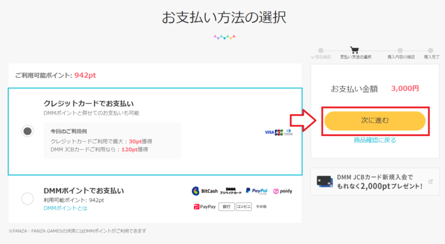Click the 120pt獲得 text
445x244 pixels.
click(135, 149)
